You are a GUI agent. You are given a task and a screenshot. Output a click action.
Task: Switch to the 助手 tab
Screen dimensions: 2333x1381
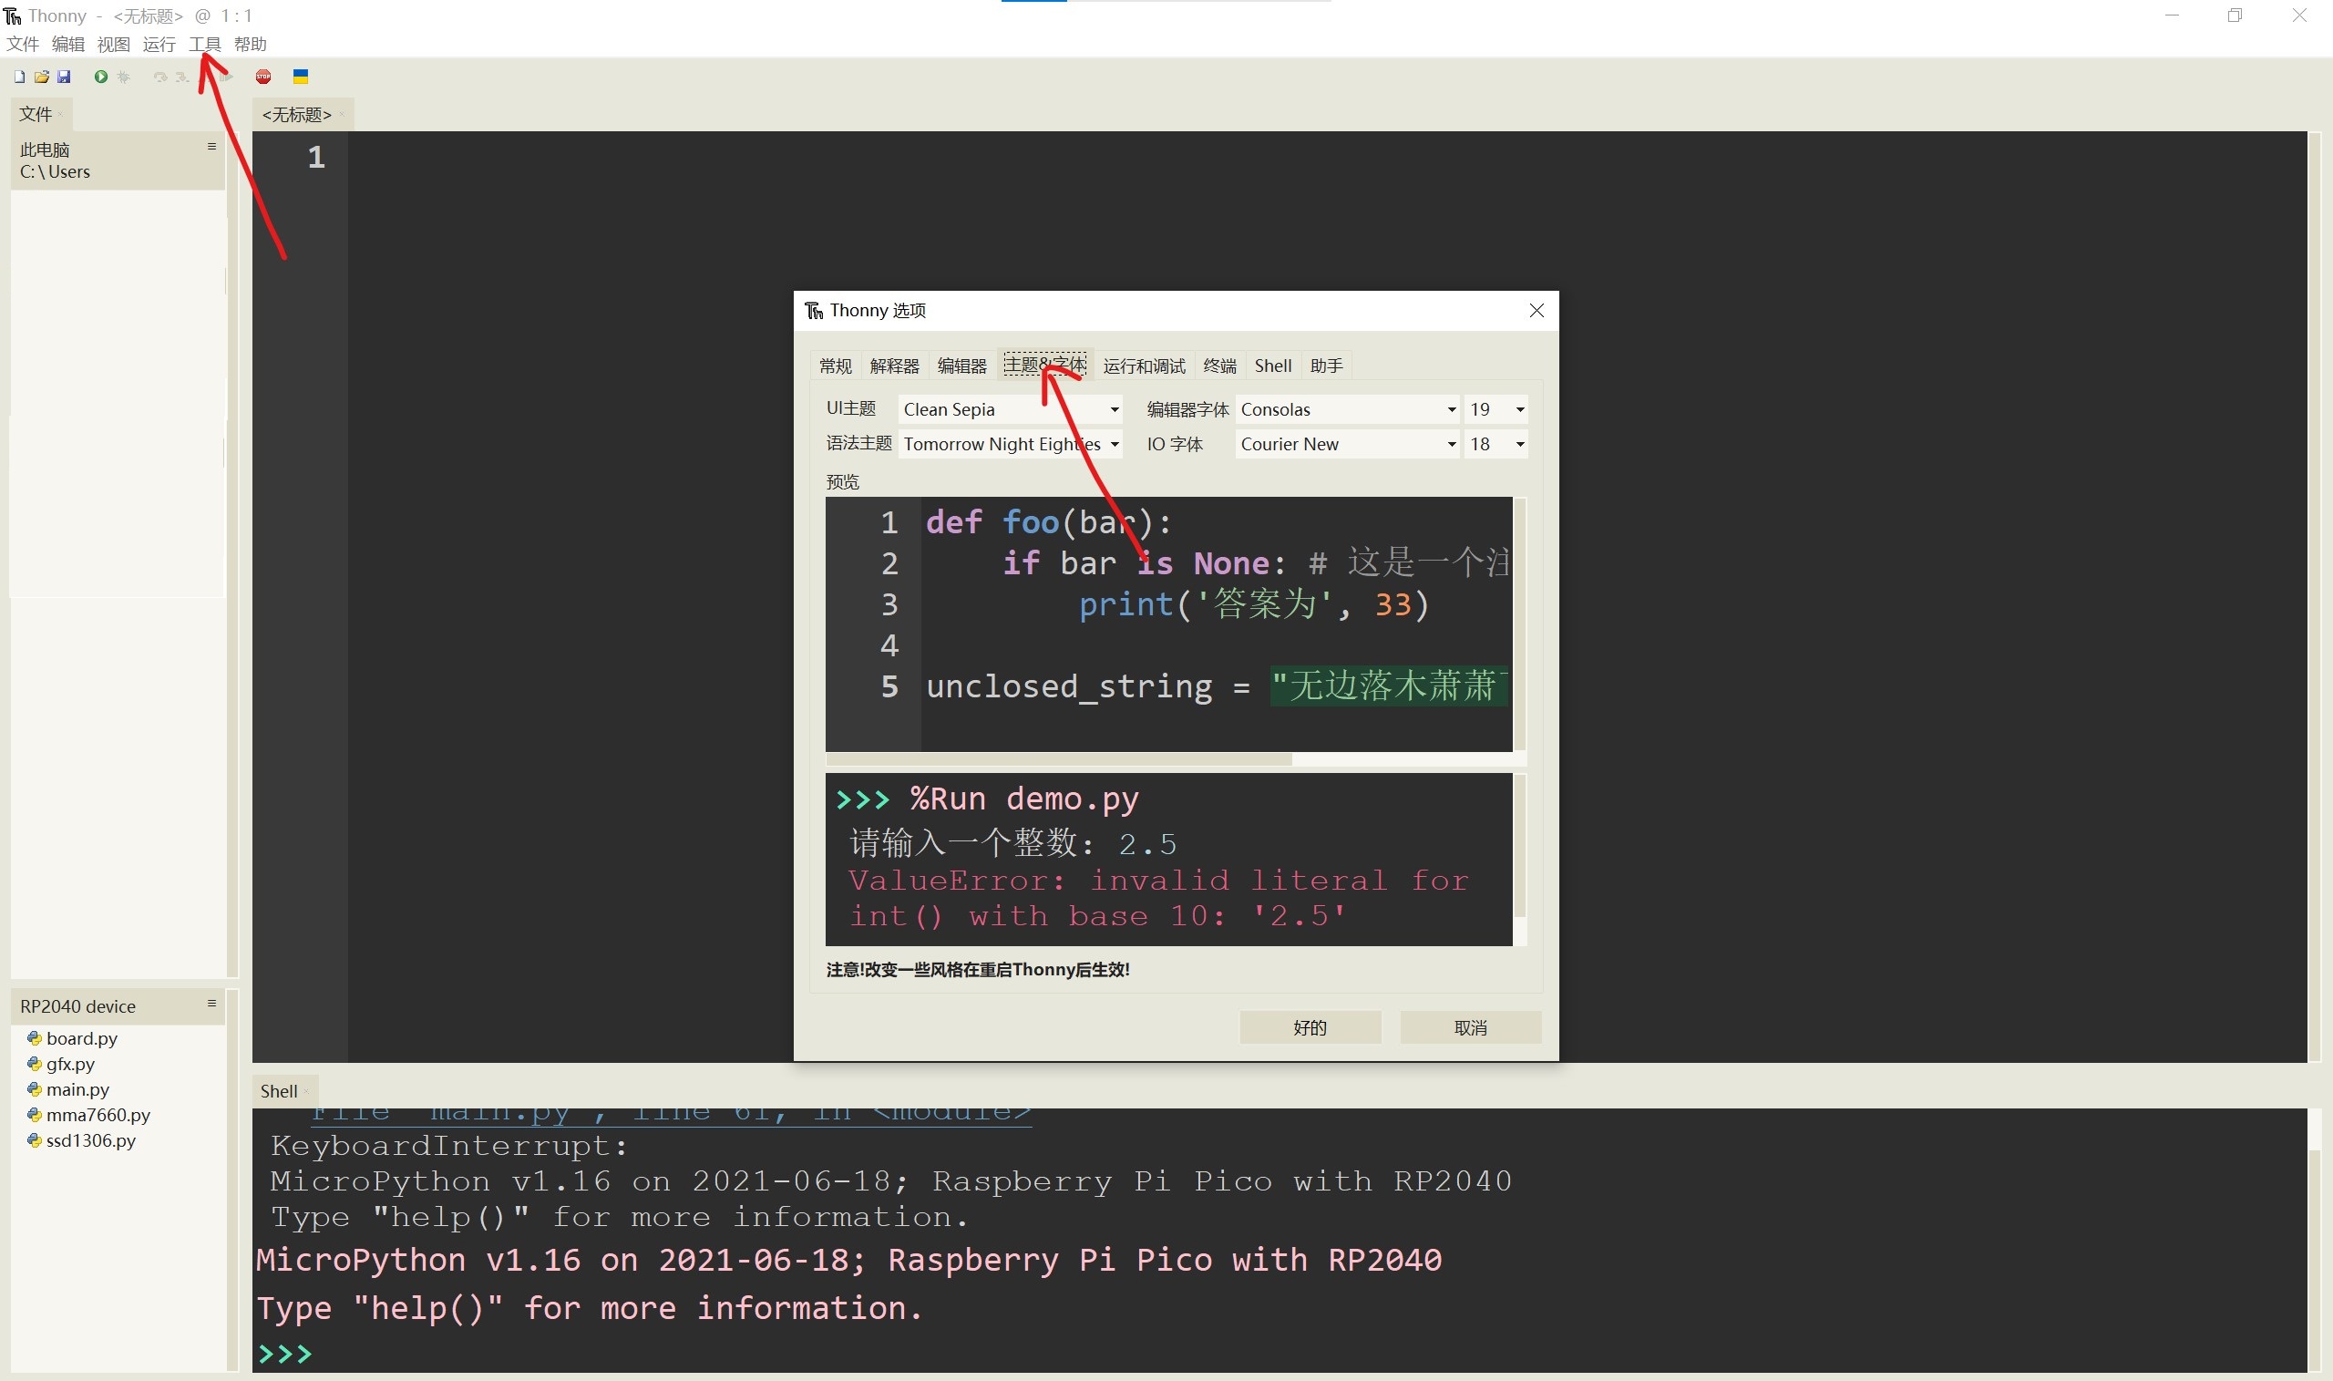pyautogui.click(x=1326, y=366)
